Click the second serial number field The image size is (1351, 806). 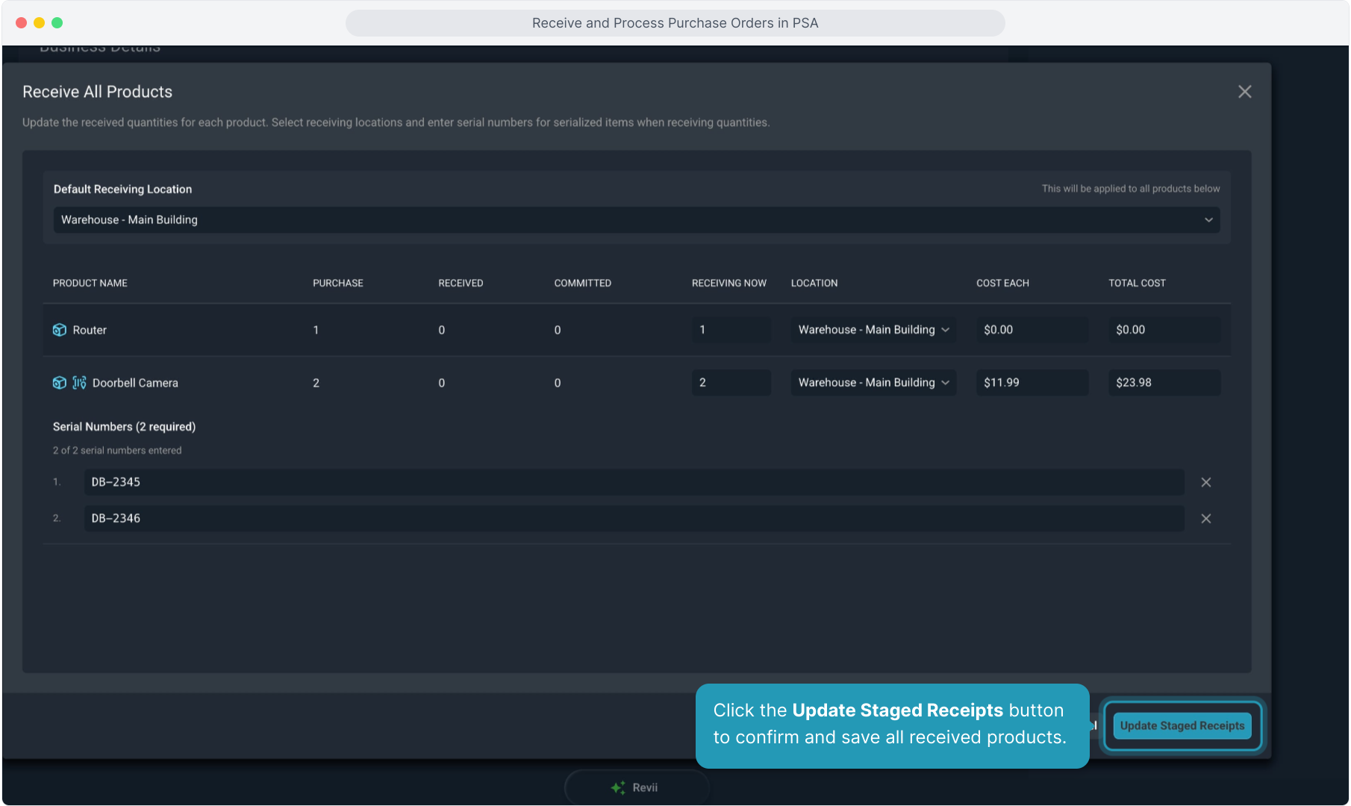click(x=633, y=519)
